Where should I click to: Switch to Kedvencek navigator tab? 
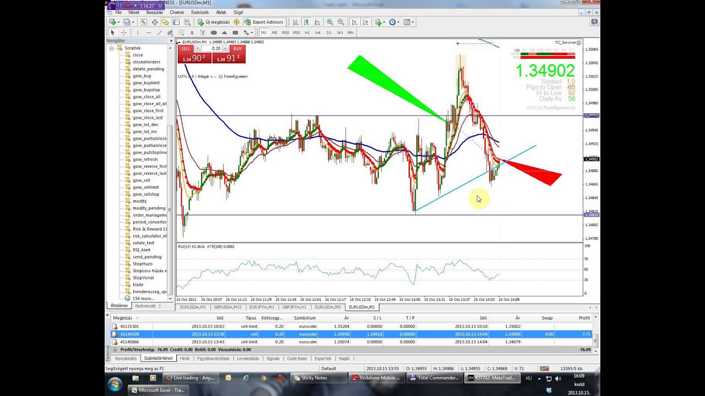point(145,306)
